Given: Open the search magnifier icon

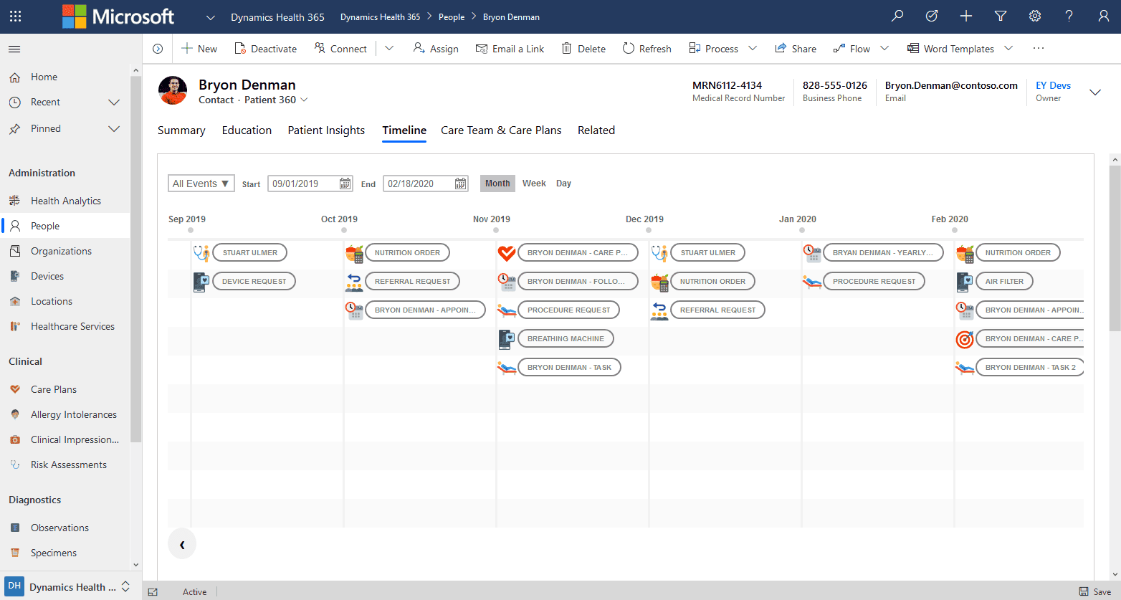Looking at the screenshot, I should 897,16.
